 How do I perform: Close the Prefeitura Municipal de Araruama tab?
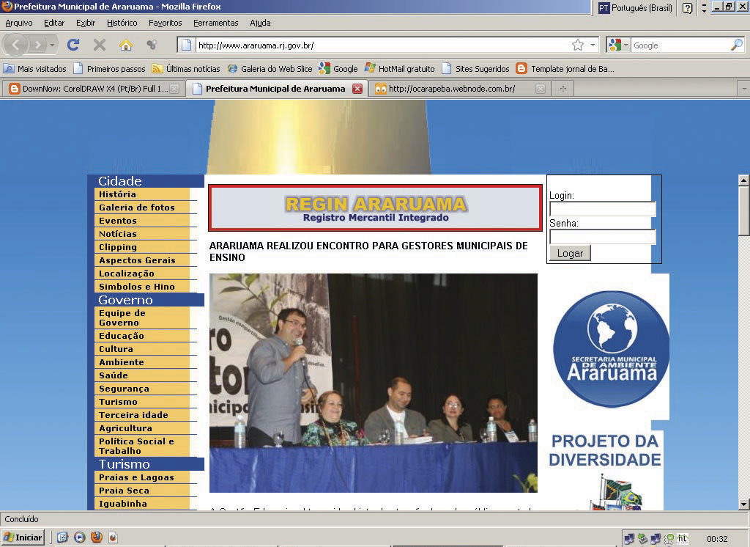[x=357, y=89]
